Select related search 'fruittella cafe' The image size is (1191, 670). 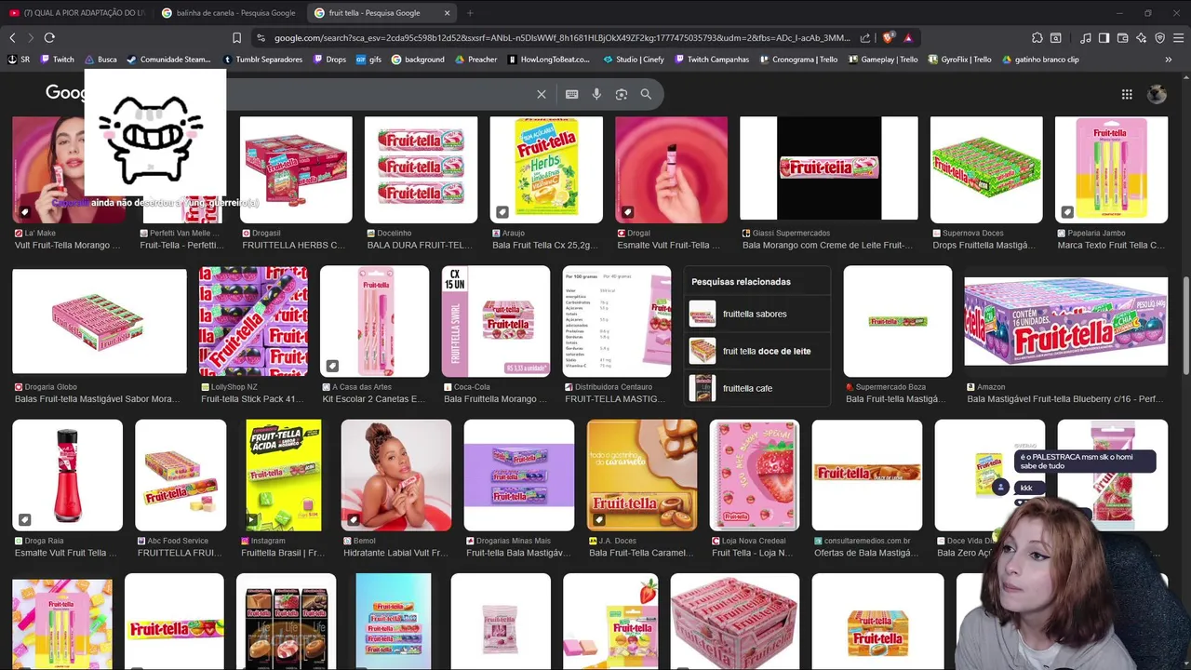pos(757,388)
